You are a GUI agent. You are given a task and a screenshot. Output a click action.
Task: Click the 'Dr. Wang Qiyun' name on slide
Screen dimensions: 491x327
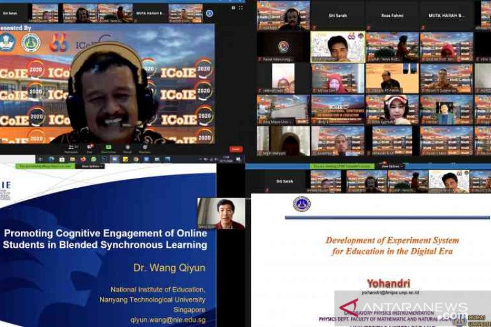click(x=169, y=268)
